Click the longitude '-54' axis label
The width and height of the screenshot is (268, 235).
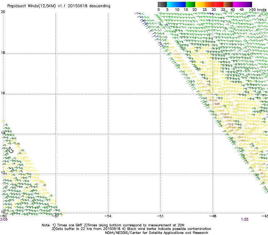pos(108,216)
